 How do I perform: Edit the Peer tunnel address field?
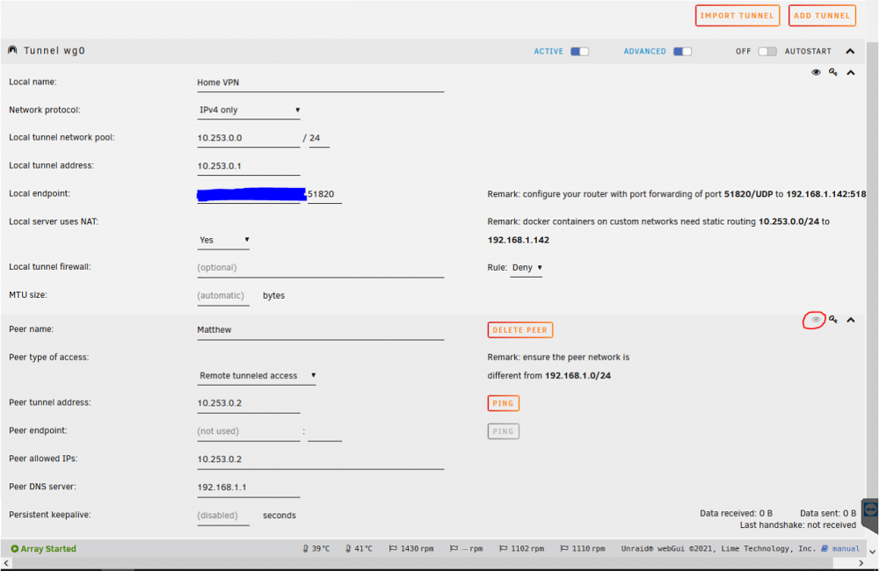coord(249,403)
